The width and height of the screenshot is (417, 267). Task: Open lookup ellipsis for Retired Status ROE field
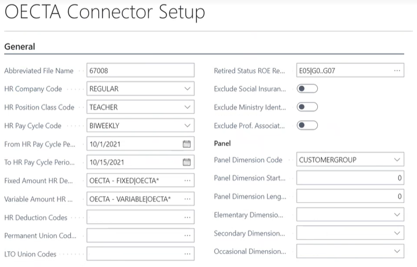pos(397,71)
